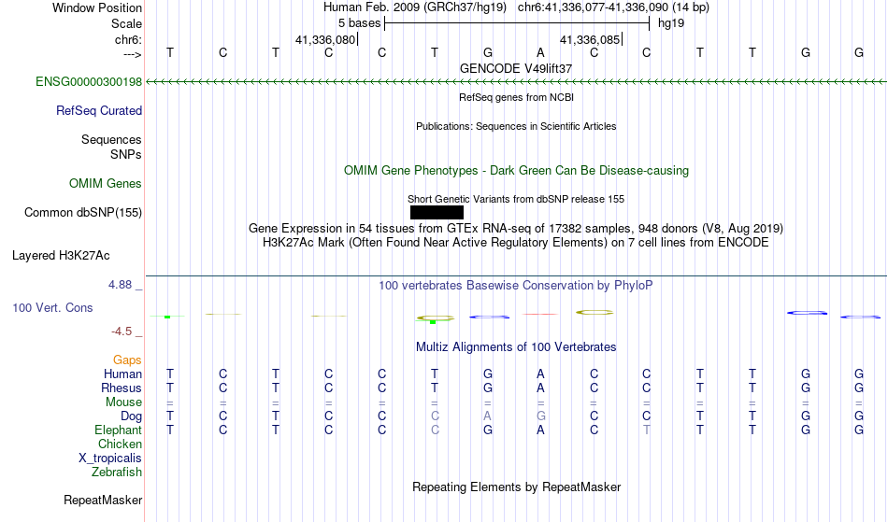Screen dimensions: 888x522
Task: Select the Dog species label
Action: (x=131, y=416)
